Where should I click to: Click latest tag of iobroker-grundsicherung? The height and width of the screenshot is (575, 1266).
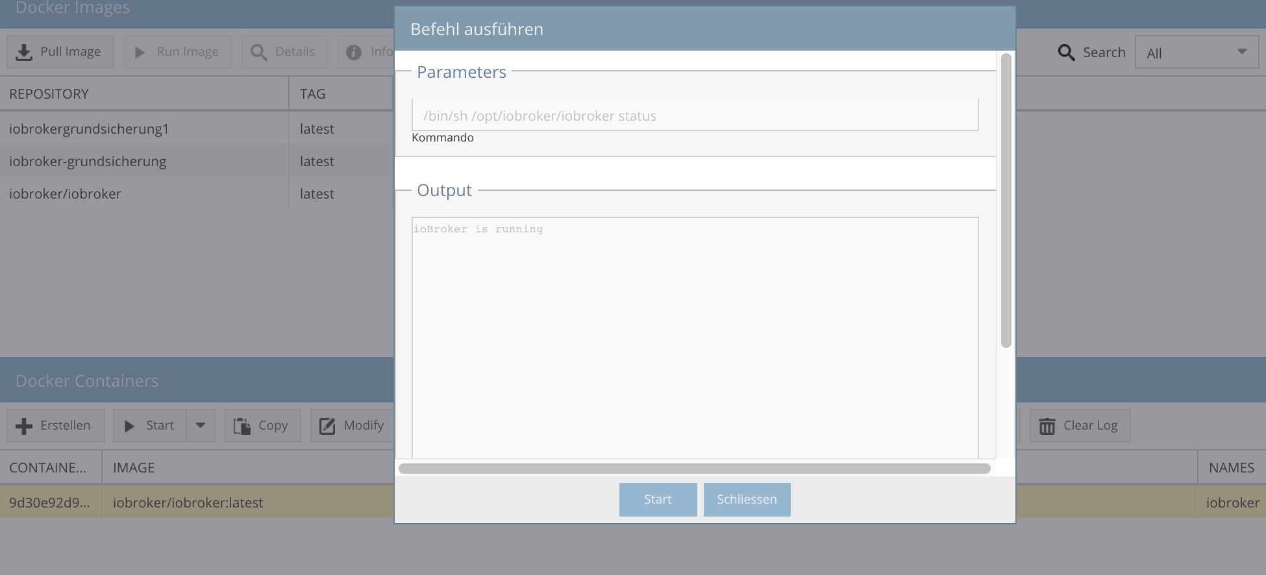(x=317, y=162)
